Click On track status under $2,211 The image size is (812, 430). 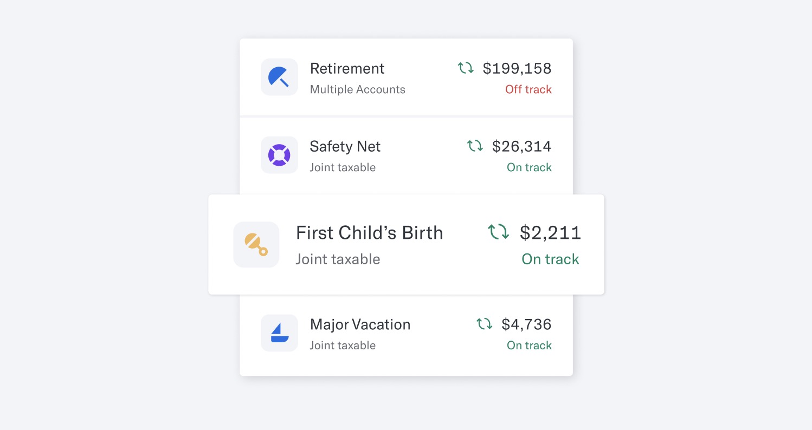tap(550, 259)
